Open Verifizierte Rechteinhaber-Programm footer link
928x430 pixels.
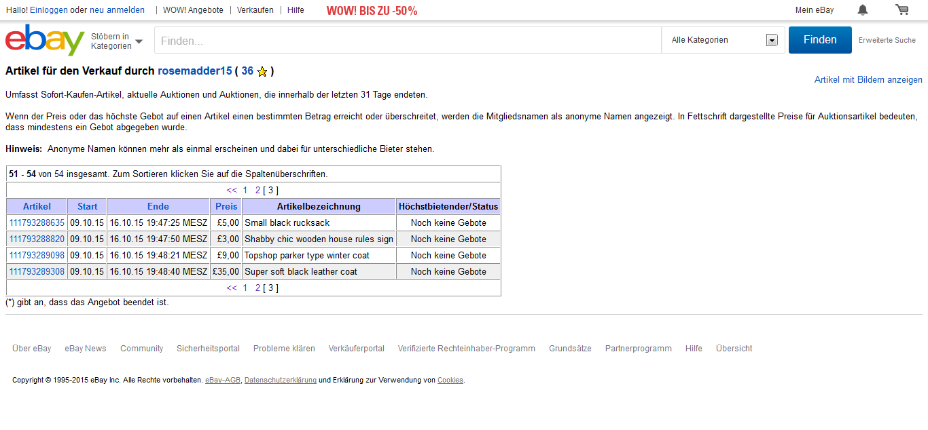(467, 349)
